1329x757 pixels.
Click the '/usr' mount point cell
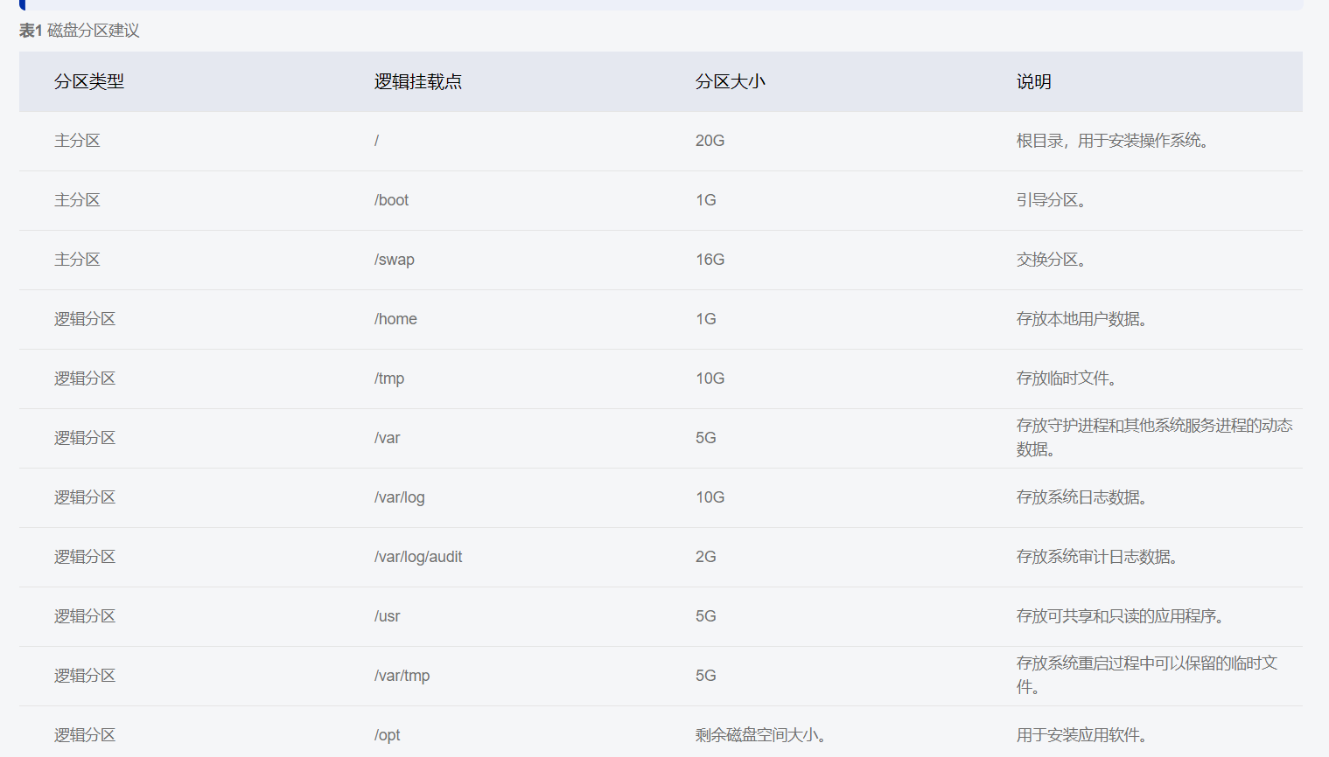point(388,616)
